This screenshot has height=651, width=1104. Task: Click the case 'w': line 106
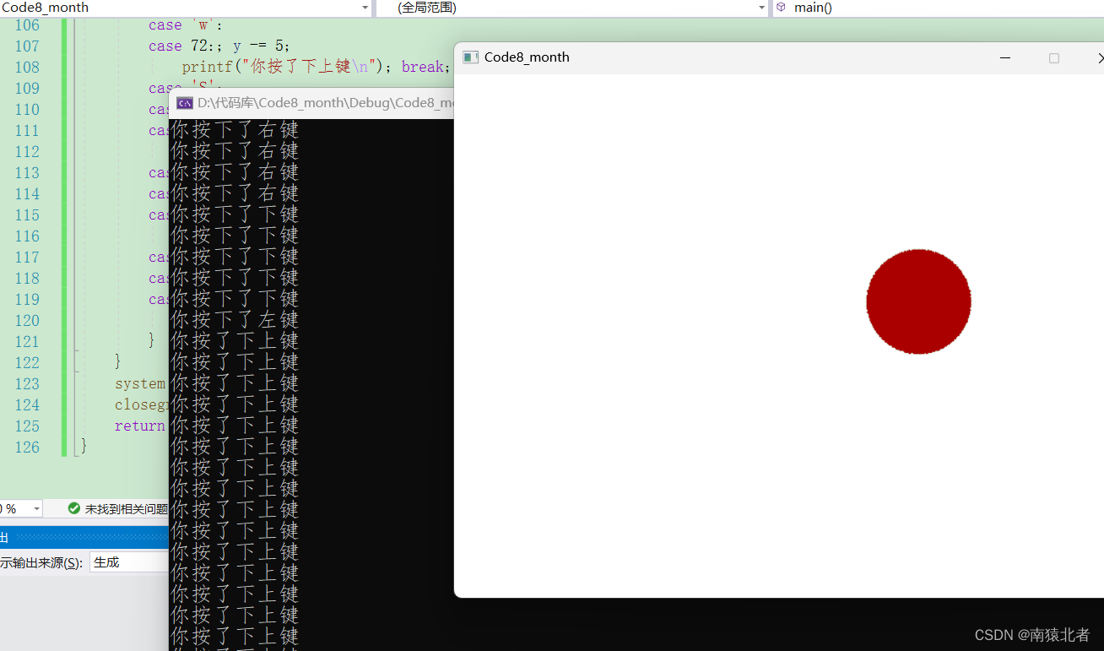186,24
